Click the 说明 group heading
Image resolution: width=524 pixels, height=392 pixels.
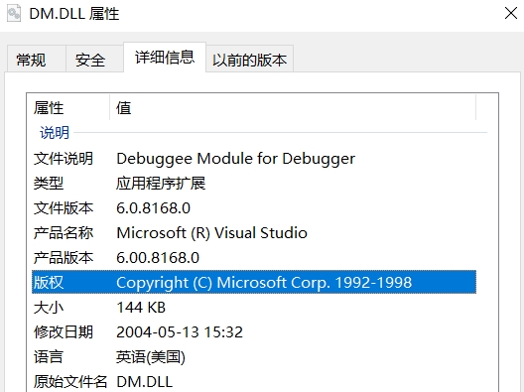55,133
